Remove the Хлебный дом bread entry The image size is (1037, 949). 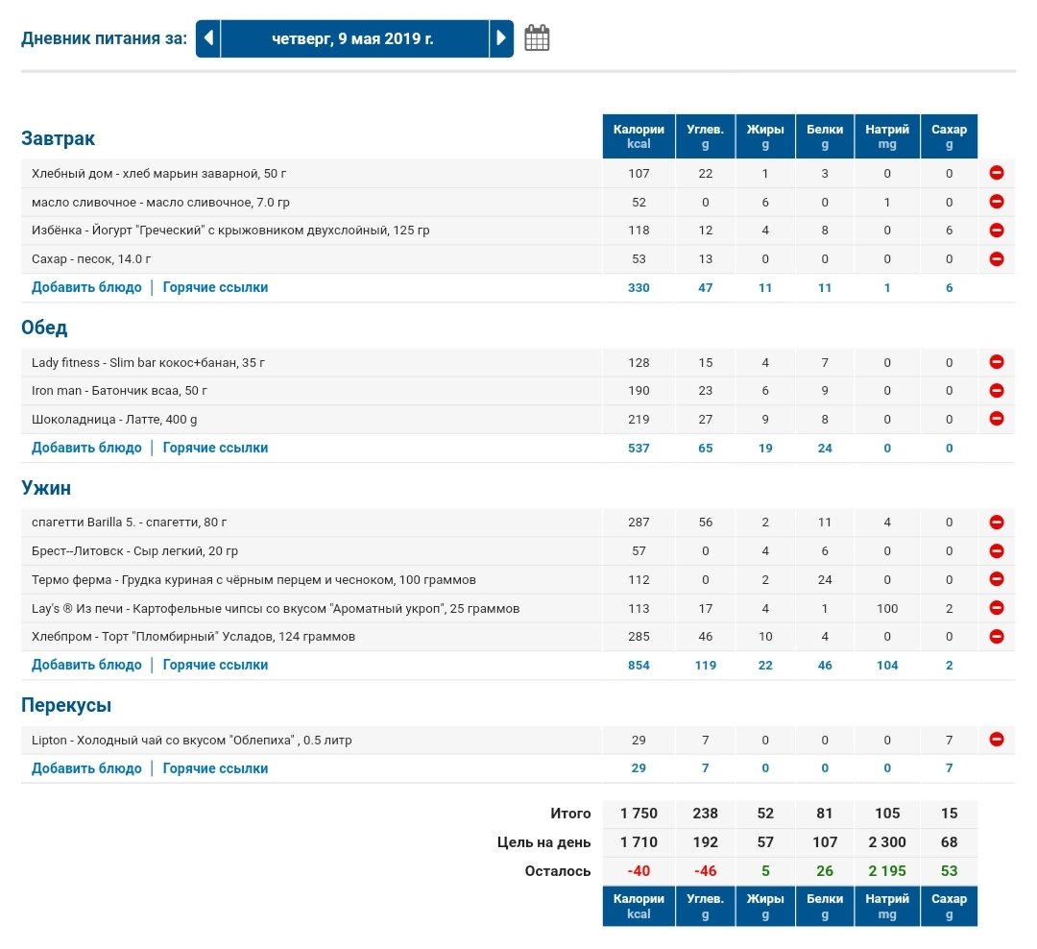pos(997,173)
